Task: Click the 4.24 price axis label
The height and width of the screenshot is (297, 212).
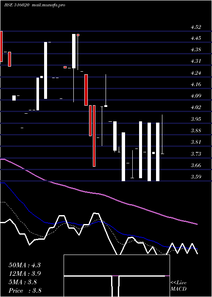Action: (196, 73)
